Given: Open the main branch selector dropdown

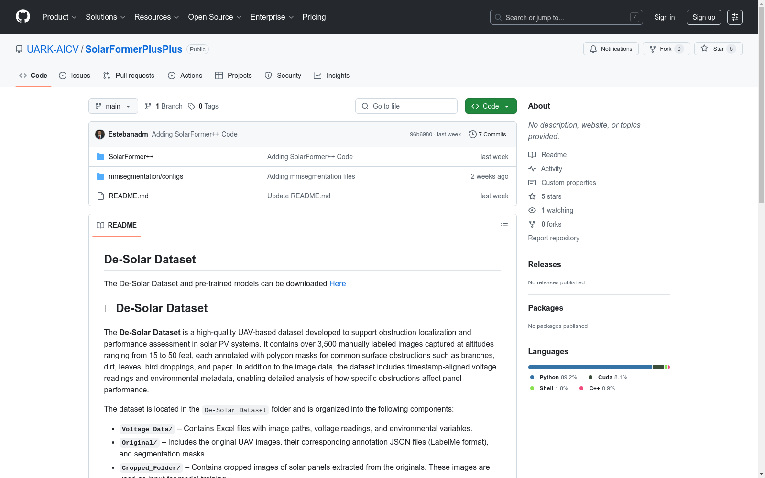Looking at the screenshot, I should coord(113,106).
